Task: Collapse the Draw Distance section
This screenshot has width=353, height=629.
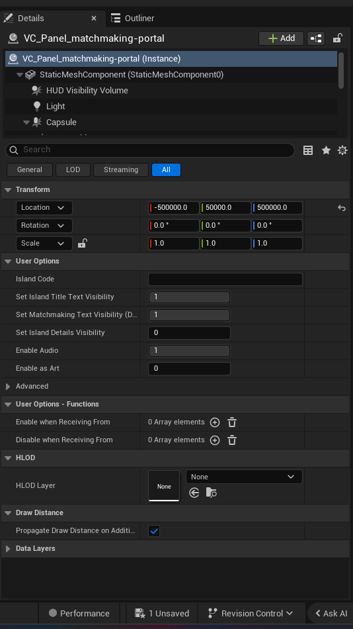Action: tap(8, 513)
